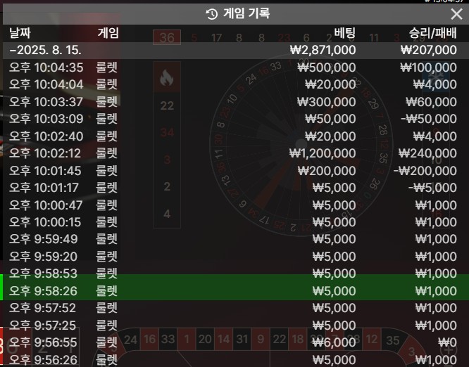Open the 오후 10:00:47 record
This screenshot has height=367, width=469.
coord(234,205)
